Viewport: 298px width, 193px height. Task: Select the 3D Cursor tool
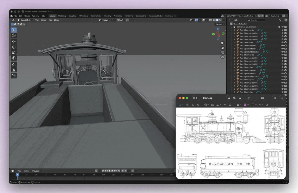click(x=14, y=35)
